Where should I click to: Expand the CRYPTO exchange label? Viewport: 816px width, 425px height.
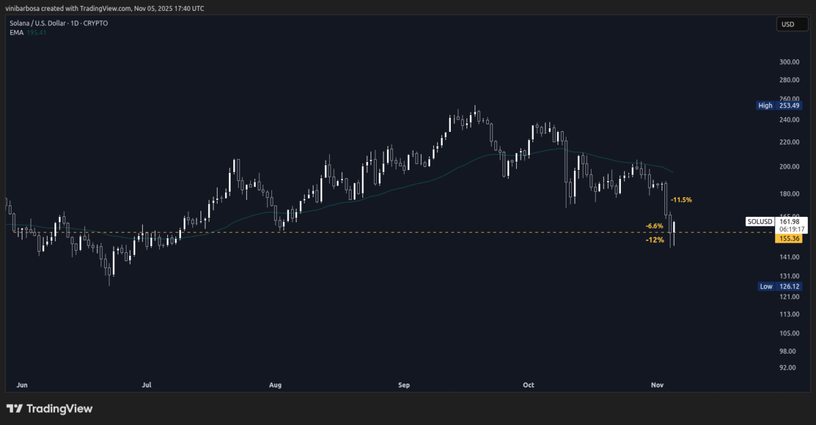click(x=96, y=22)
